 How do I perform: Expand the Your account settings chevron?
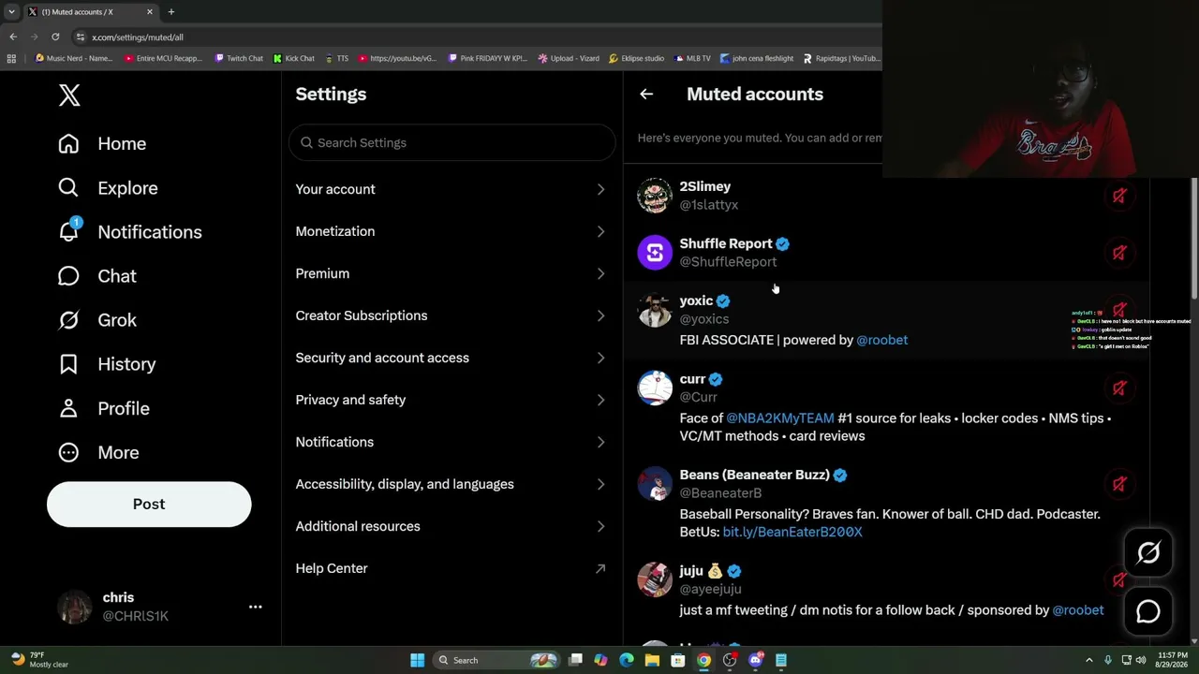(x=600, y=189)
